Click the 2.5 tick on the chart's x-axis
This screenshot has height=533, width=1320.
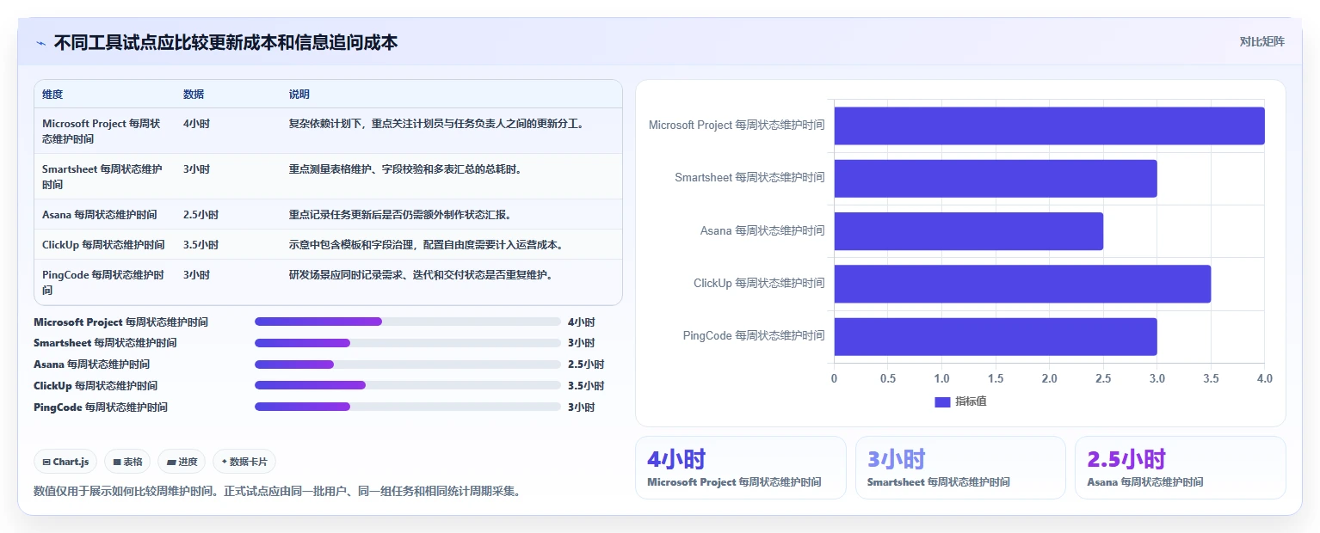coord(1103,379)
